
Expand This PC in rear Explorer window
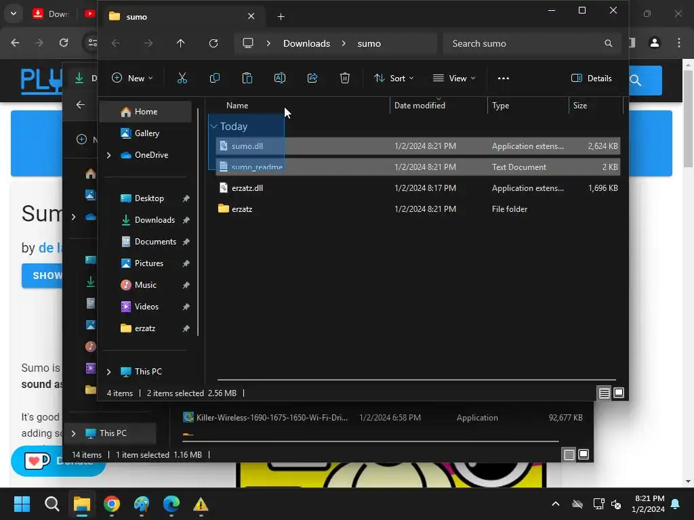point(73,433)
